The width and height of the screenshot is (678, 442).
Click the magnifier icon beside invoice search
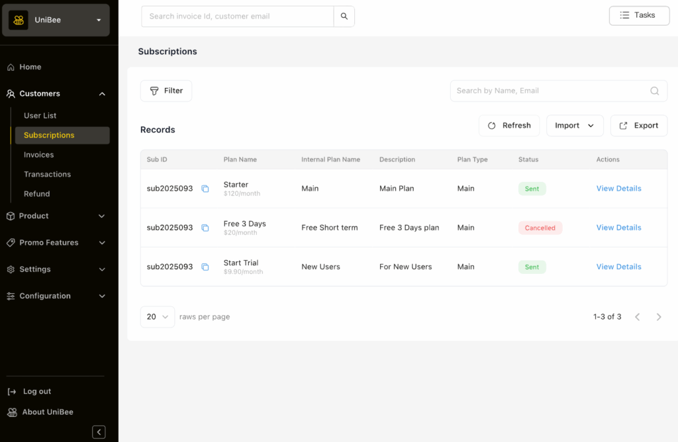tap(344, 16)
